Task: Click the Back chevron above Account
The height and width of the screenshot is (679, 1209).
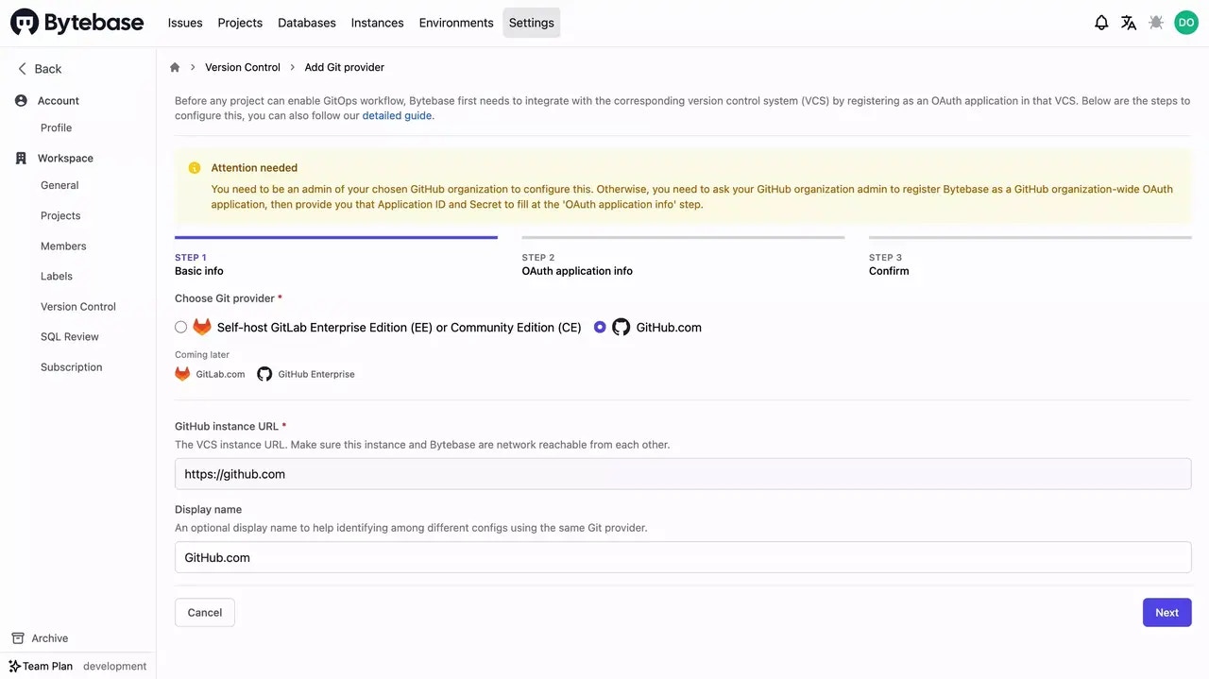Action: [x=23, y=68]
